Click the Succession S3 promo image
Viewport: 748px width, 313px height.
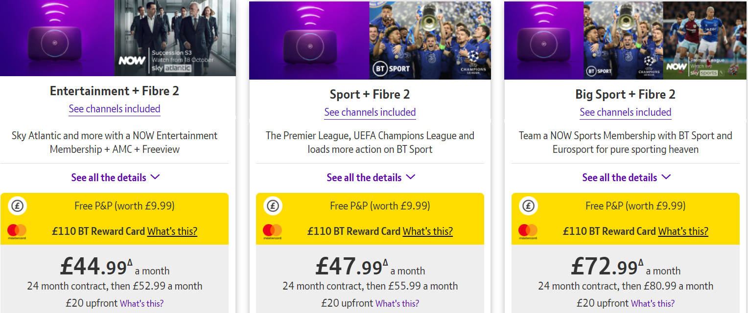tap(175, 38)
